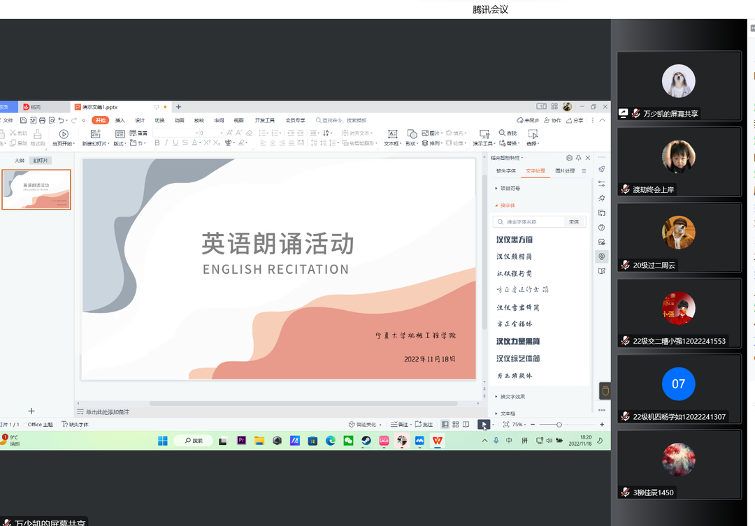The width and height of the screenshot is (755, 526).
Task: Click the undo arrow icon
Action: point(62,120)
